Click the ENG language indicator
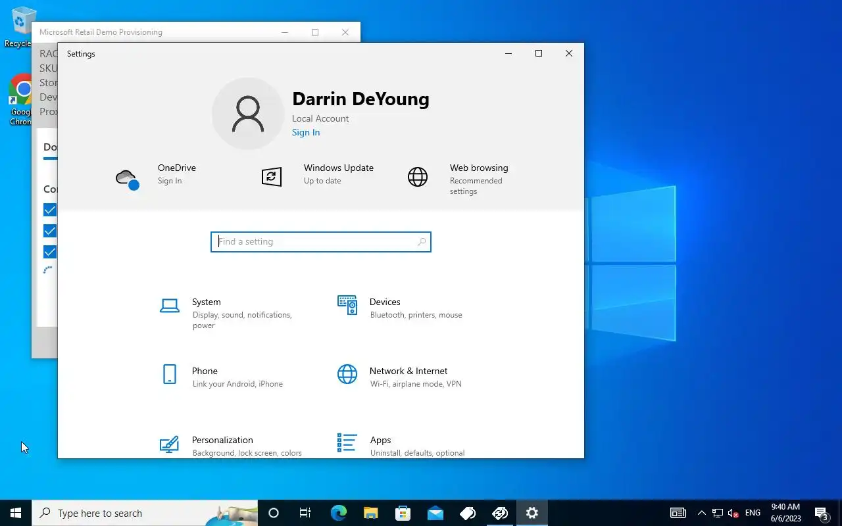 [753, 513]
